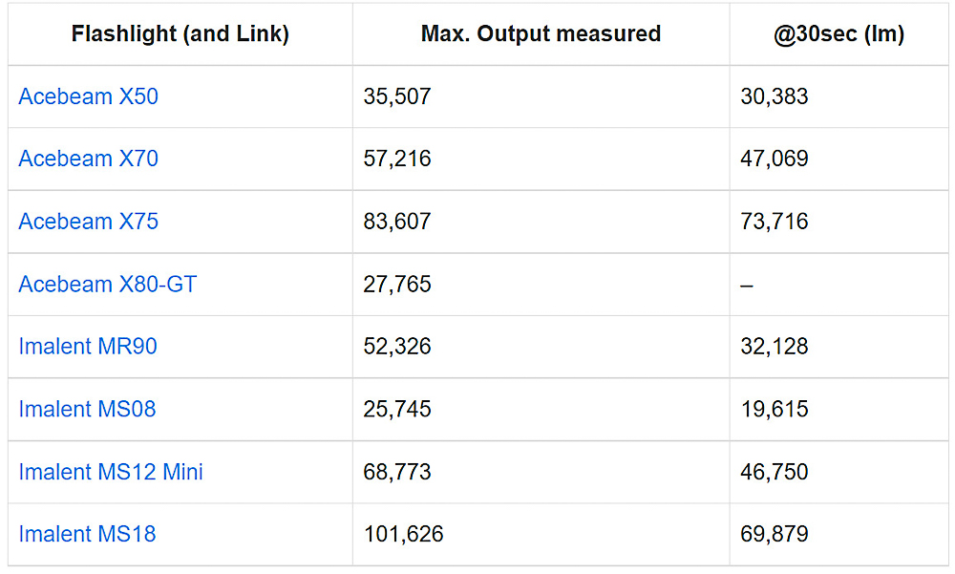Click the Flashlight (and Link) column header
This screenshot has width=955, height=574.
[x=180, y=34]
